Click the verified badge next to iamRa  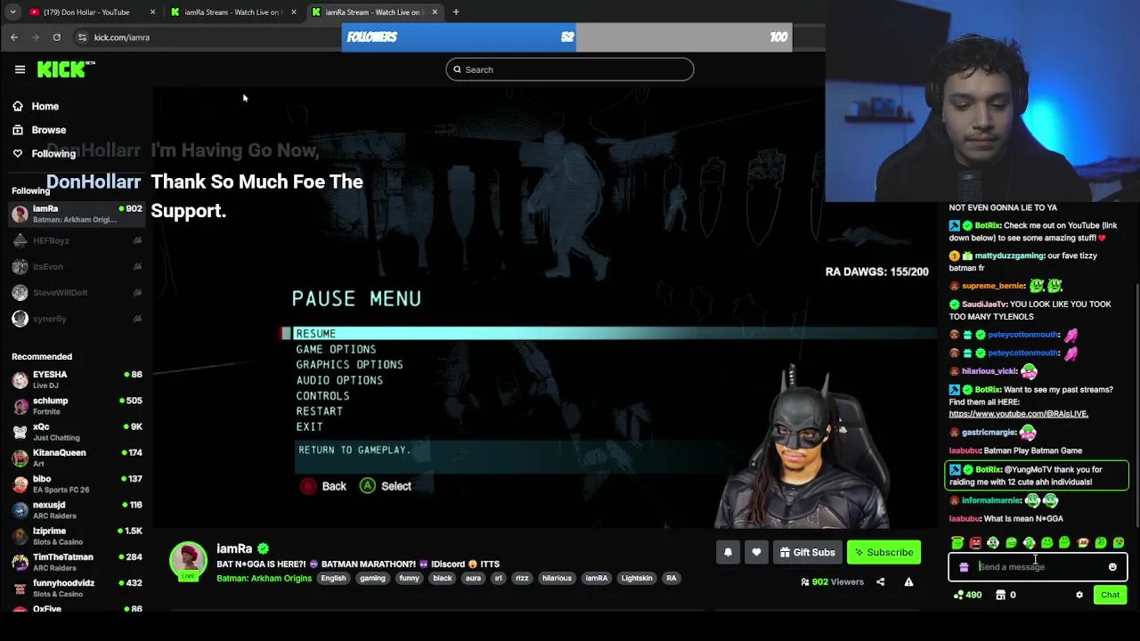coord(263,548)
